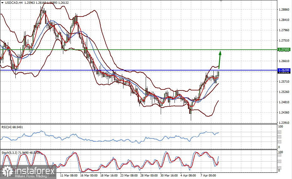Click the OHLC values 1.25963 1.26160 1.25893 1.26132

click(x=47, y=2)
